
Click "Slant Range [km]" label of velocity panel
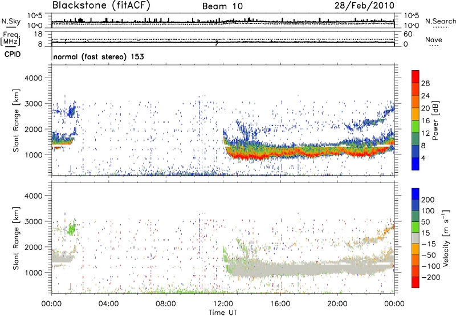(x=16, y=238)
